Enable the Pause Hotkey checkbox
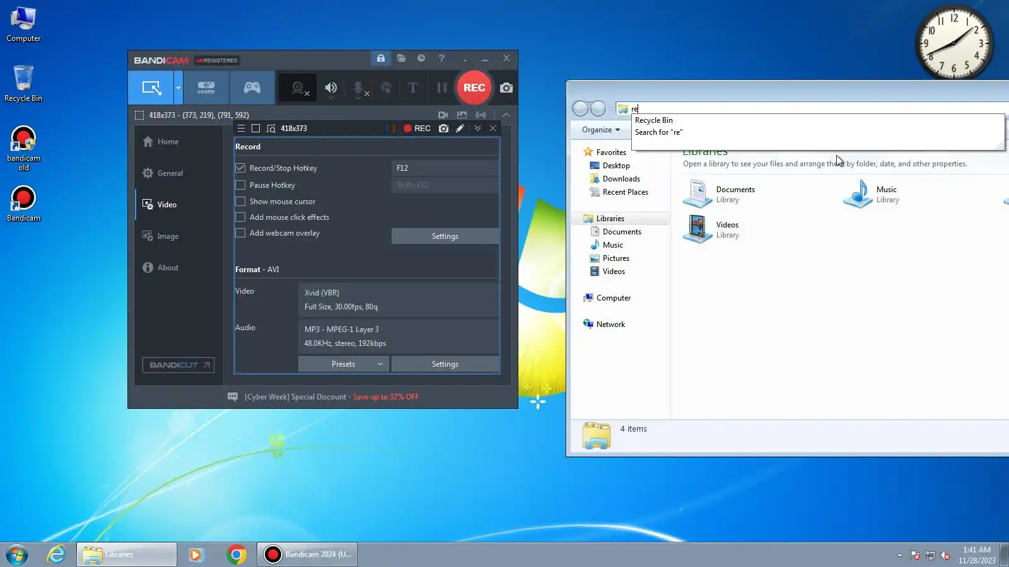Image resolution: width=1009 pixels, height=567 pixels. [240, 185]
